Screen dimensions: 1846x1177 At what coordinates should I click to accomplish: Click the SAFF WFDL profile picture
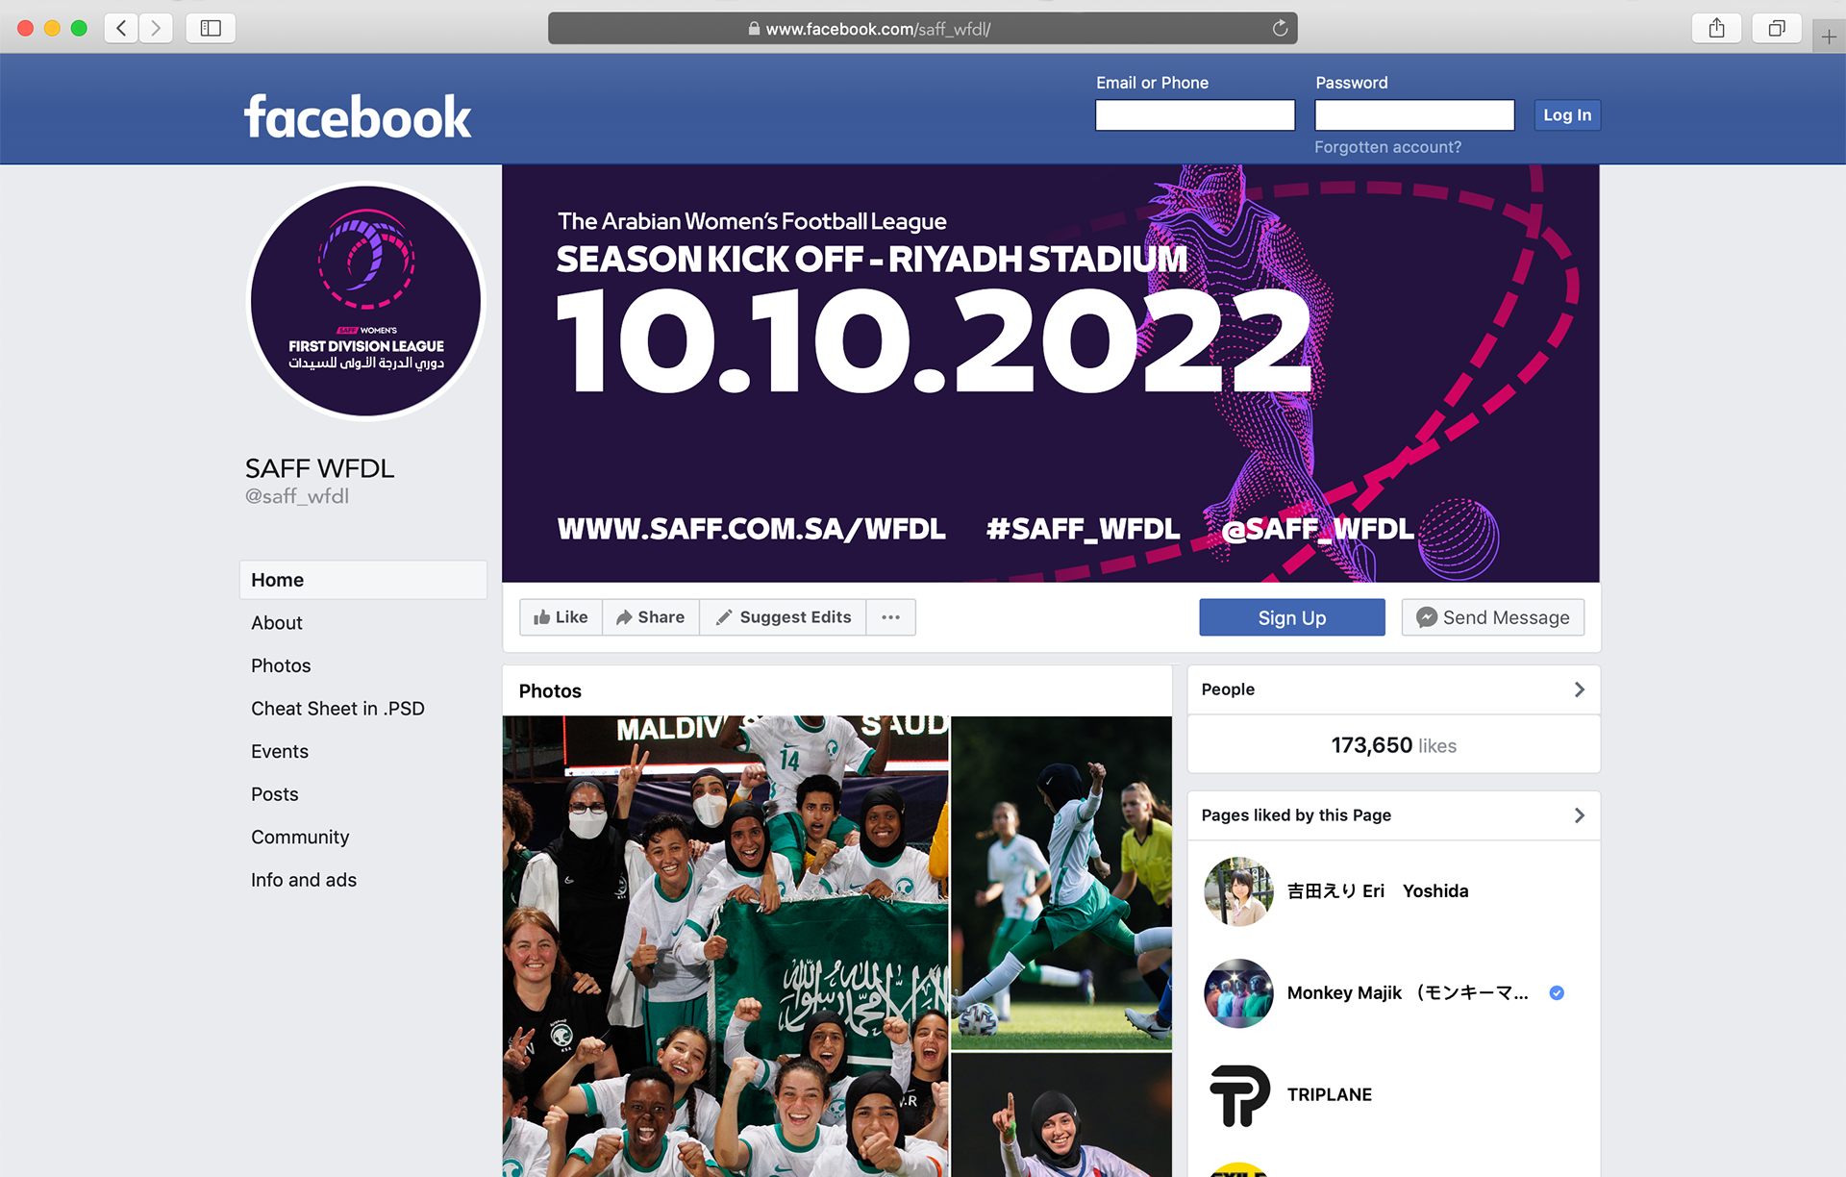[x=366, y=302]
